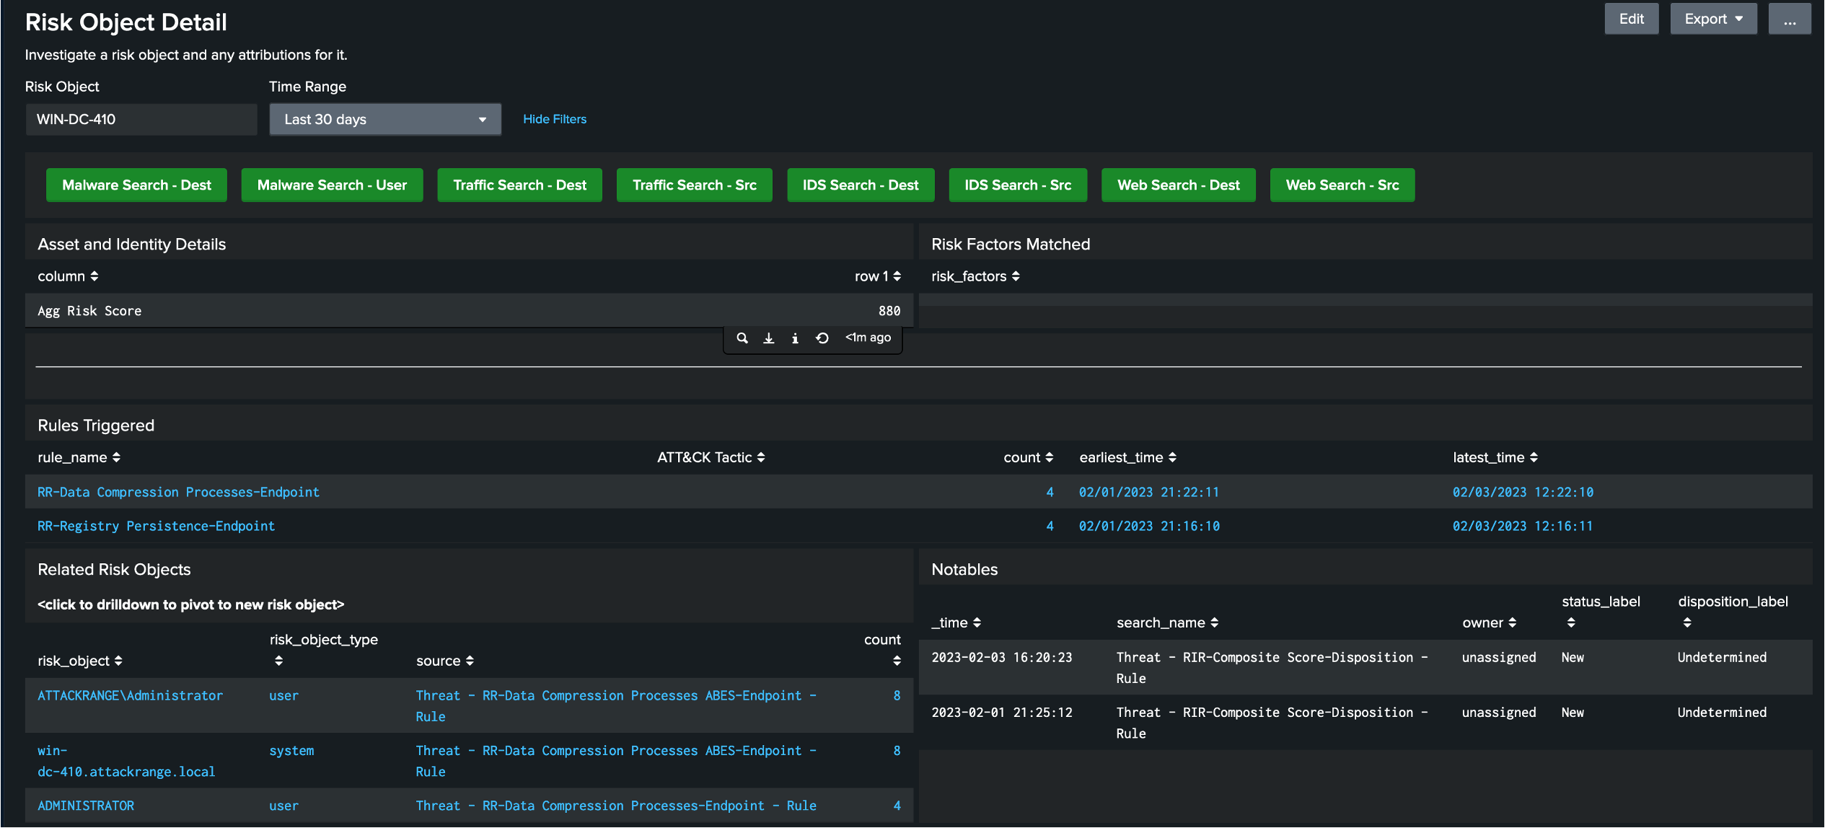Click the system risk object type cell

point(291,750)
